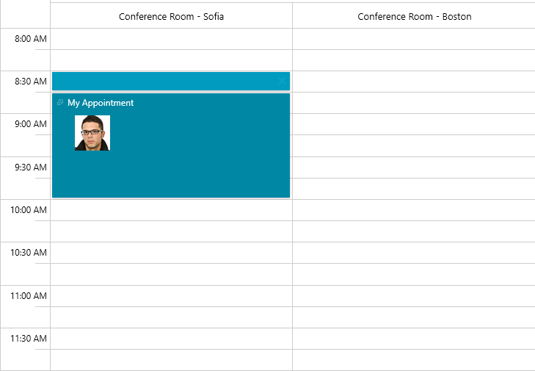The width and height of the screenshot is (535, 371).
Task: Select the 8:00 AM slot in Sofia room
Action: (171, 39)
